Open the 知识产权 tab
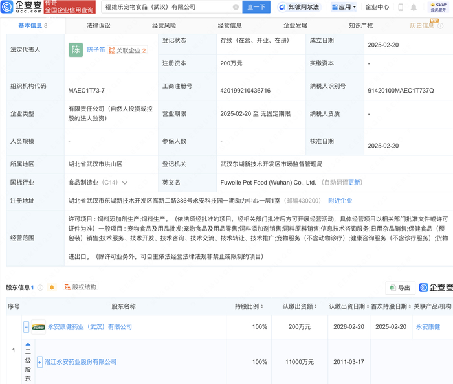Image resolution: width=453 pixels, height=384 pixels. pyautogui.click(x=361, y=26)
